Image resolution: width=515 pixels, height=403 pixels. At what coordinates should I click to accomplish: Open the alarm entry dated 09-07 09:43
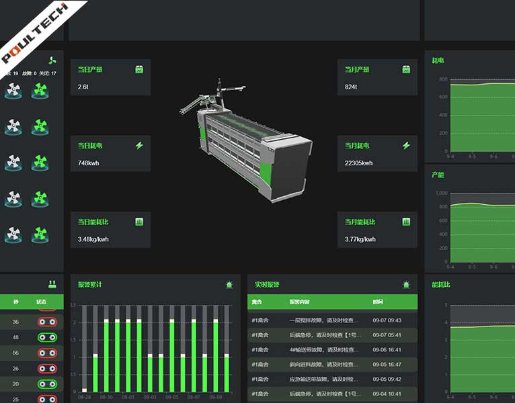pos(332,320)
